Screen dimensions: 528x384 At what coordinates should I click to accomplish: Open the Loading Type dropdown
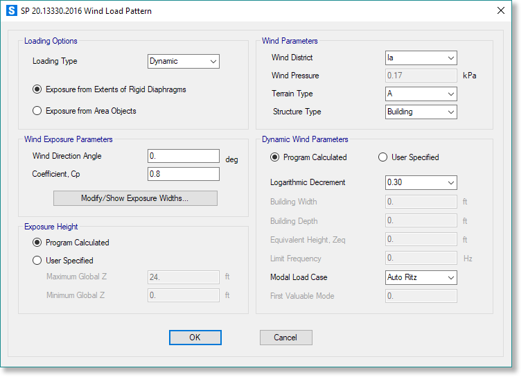tap(184, 61)
